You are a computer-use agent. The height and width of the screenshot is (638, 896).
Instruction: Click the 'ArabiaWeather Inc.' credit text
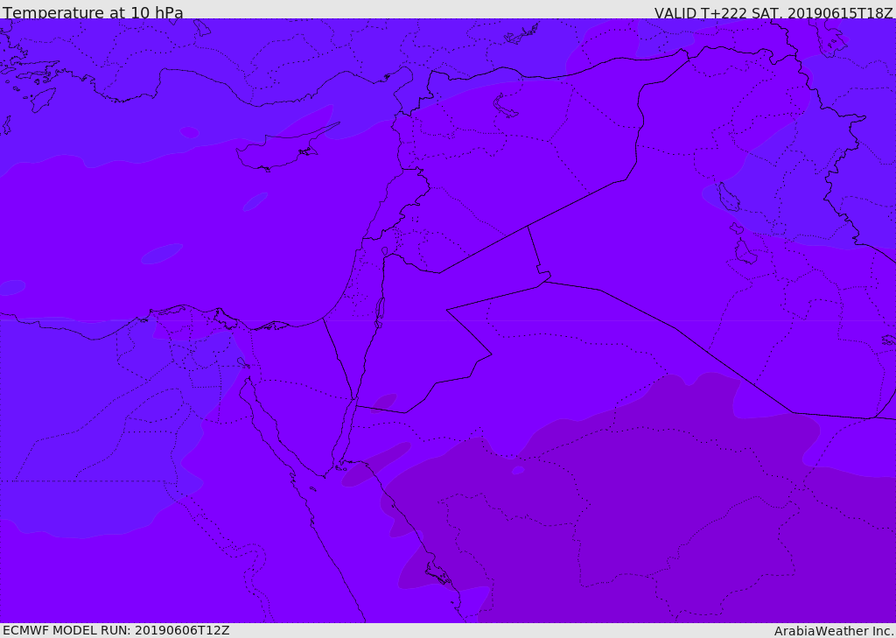click(834, 631)
